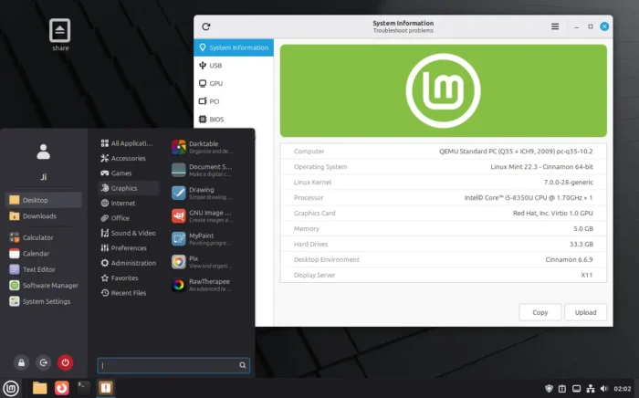Viewport: 639px width, 398px height.
Task: Click the Processor row
Action: coord(444,197)
